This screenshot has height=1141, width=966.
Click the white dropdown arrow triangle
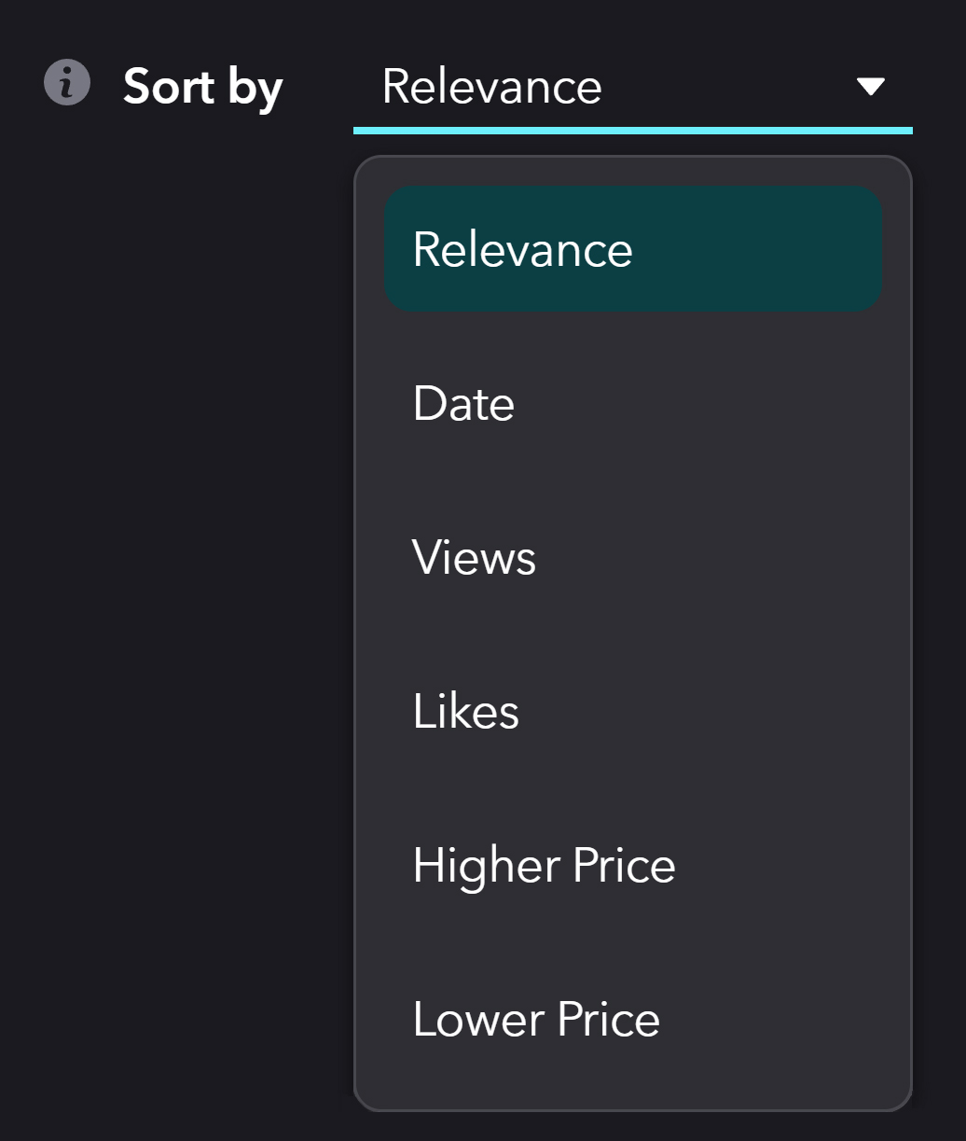(870, 87)
